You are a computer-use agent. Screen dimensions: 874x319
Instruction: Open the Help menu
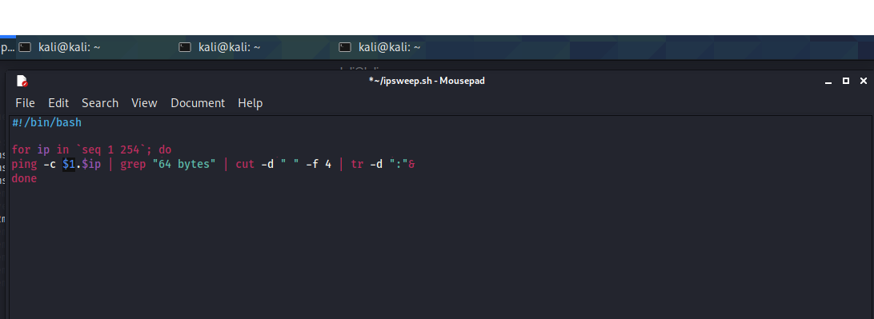(x=251, y=103)
